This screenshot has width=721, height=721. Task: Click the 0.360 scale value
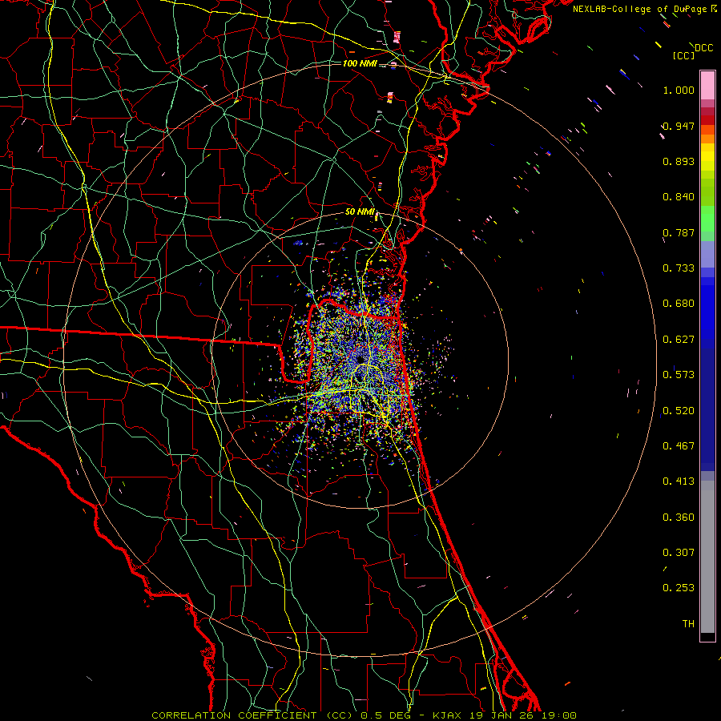679,518
